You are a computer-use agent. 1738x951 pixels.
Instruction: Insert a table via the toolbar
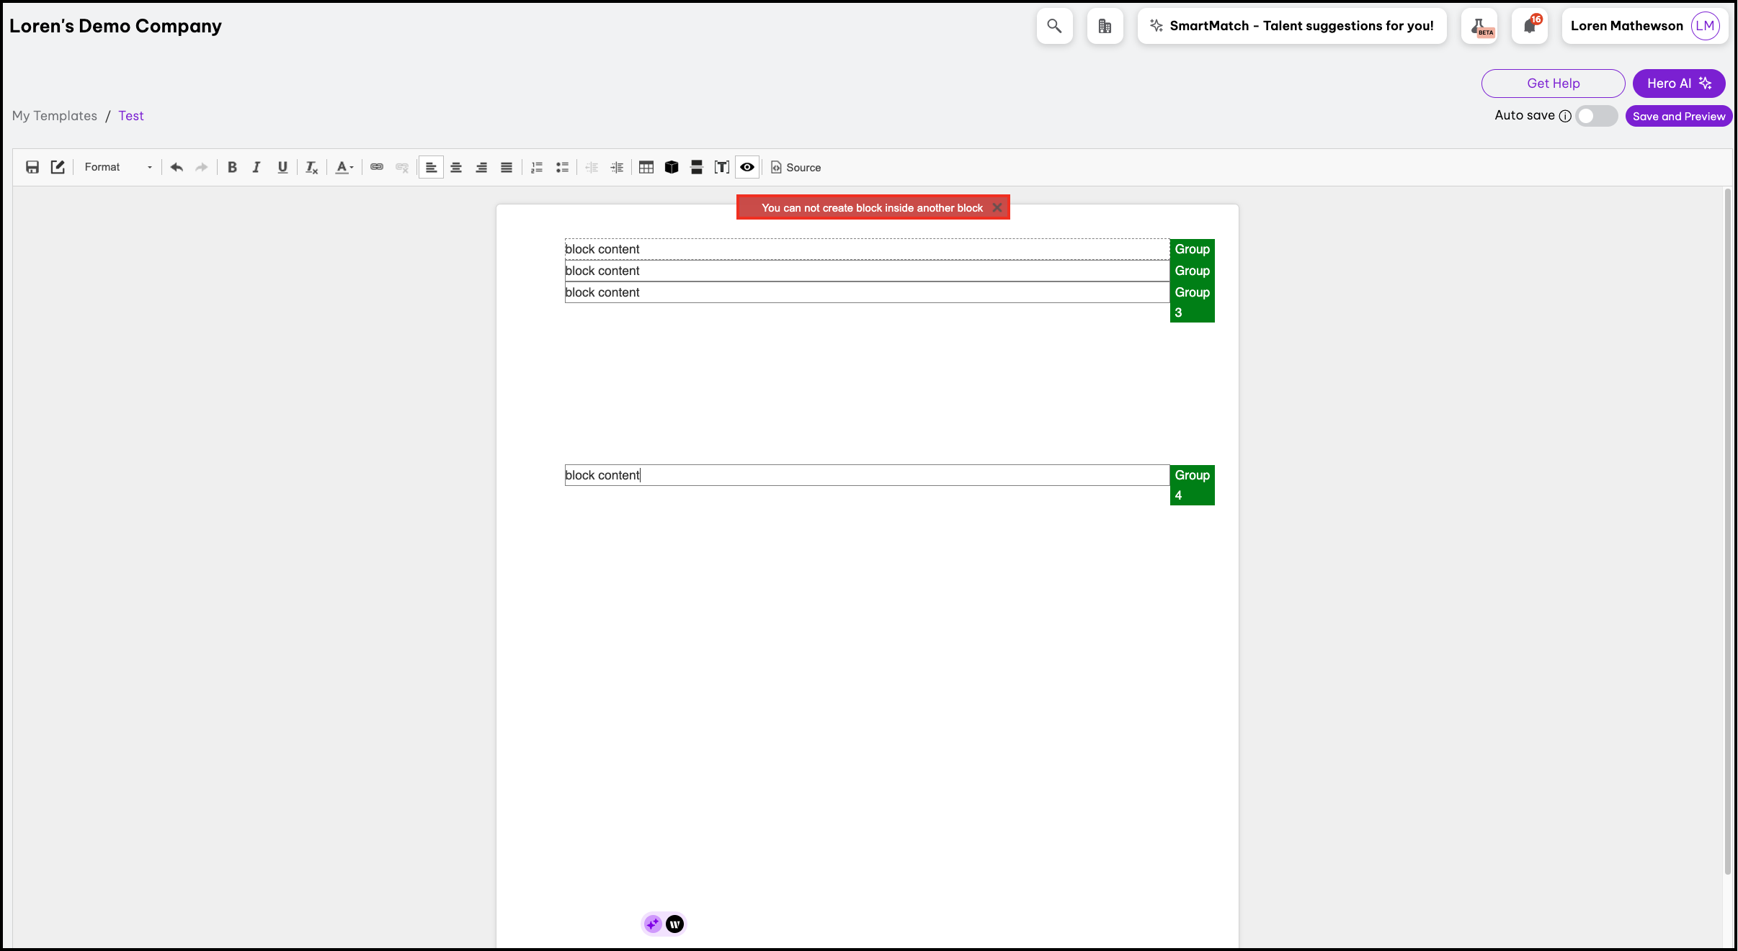click(x=646, y=167)
